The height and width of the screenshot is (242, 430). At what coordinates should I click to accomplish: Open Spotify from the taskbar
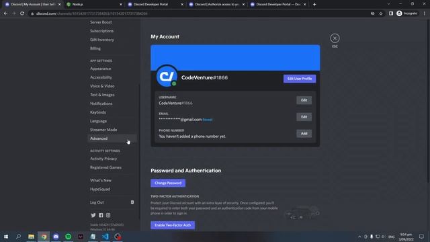(69, 237)
